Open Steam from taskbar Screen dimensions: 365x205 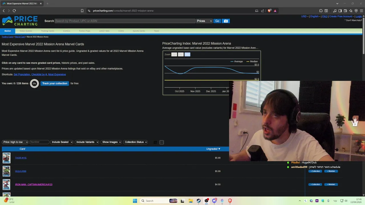(198, 201)
